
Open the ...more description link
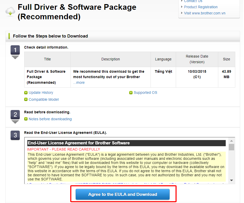[x=79, y=82]
